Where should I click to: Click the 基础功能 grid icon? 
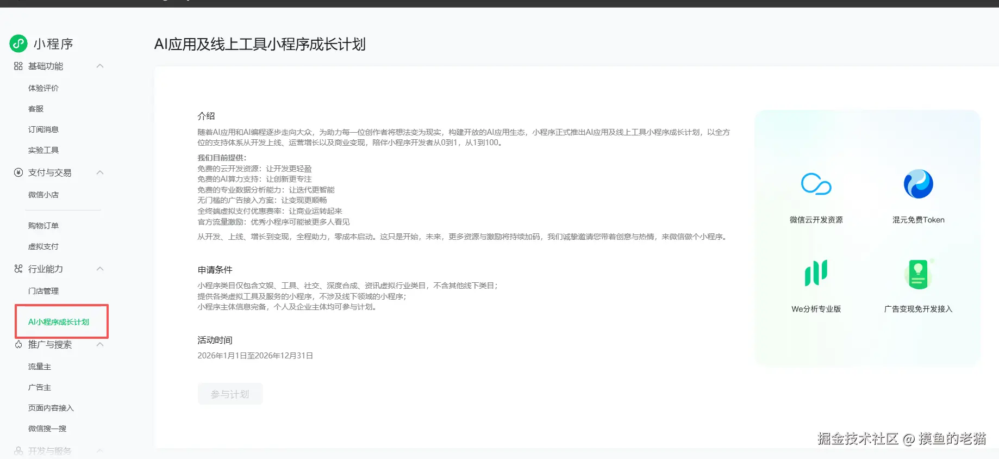[18, 66]
